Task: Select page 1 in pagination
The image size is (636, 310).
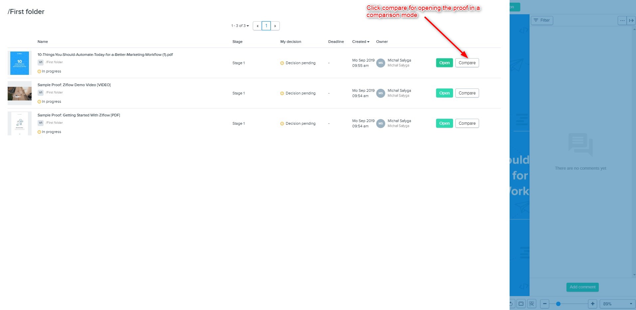Action: coord(266,26)
